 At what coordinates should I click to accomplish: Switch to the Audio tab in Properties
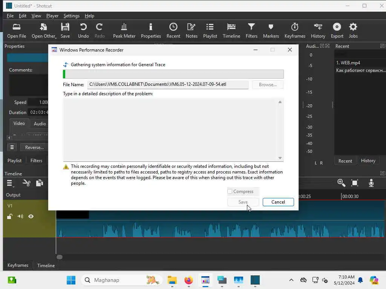click(40, 123)
